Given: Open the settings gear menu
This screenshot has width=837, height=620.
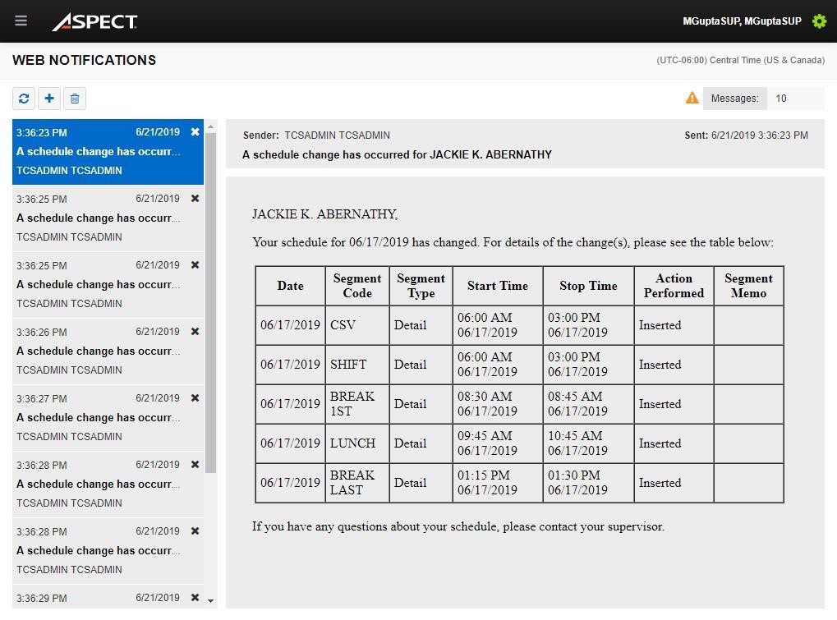Looking at the screenshot, I should point(818,21).
